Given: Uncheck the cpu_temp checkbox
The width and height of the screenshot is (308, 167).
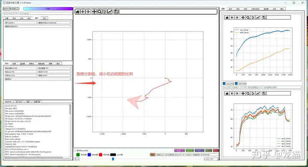Looking at the screenshot, I should pos(224,83).
